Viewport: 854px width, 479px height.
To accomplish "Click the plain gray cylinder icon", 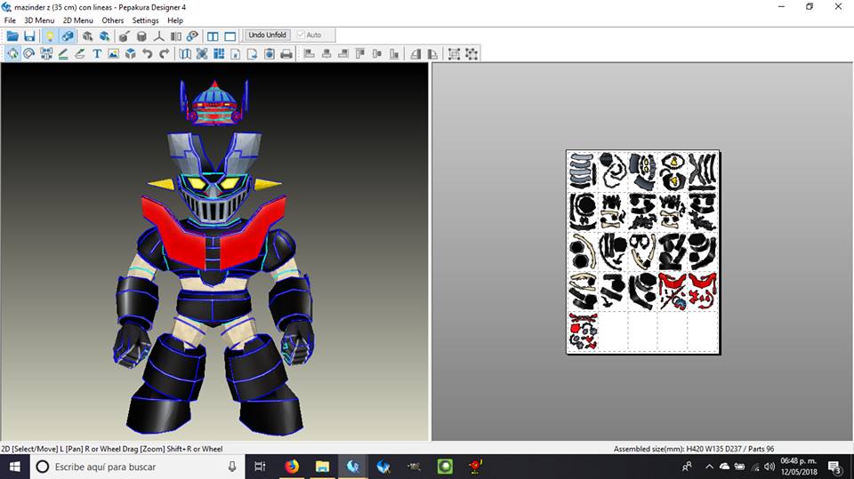I will [x=141, y=36].
